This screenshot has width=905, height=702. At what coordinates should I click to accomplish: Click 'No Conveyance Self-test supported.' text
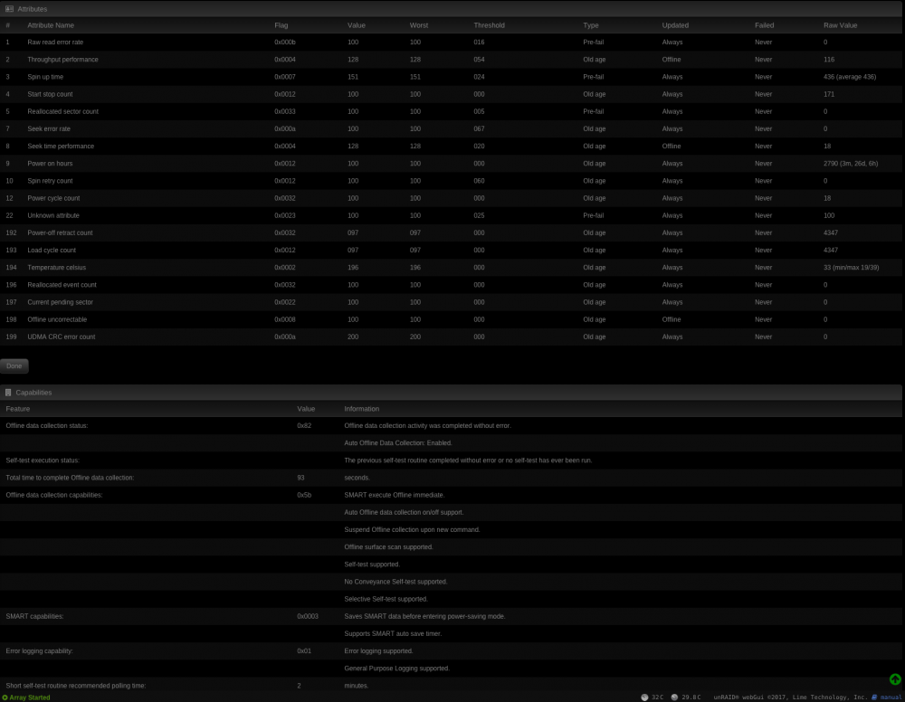coord(396,582)
